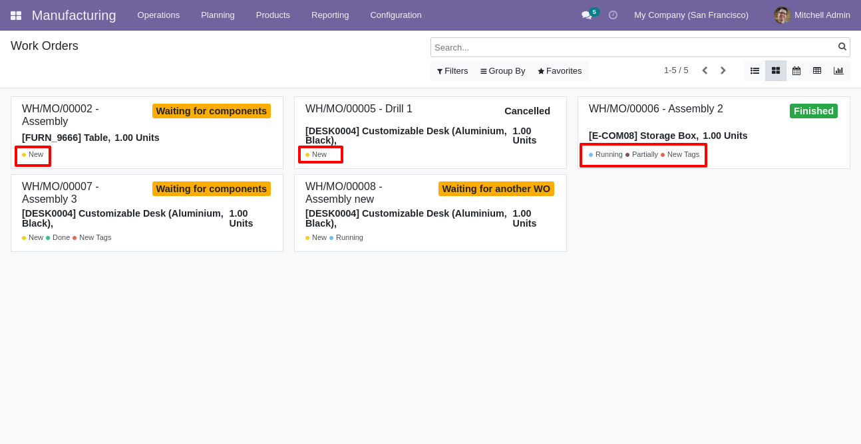Open the apps grid home menu
This screenshot has width=861, height=444.
point(16,15)
